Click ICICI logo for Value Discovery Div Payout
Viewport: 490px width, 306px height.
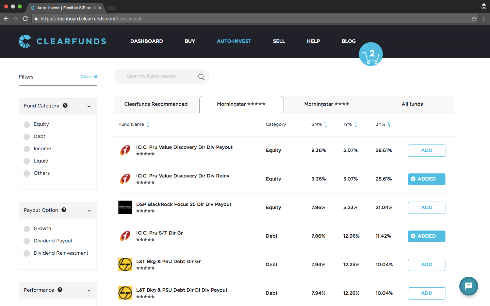tap(125, 150)
